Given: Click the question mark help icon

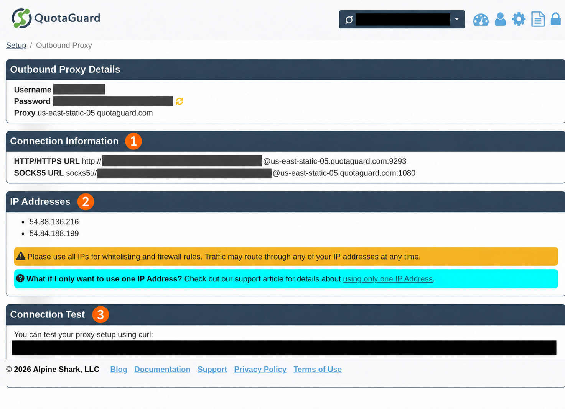Looking at the screenshot, I should (20, 278).
